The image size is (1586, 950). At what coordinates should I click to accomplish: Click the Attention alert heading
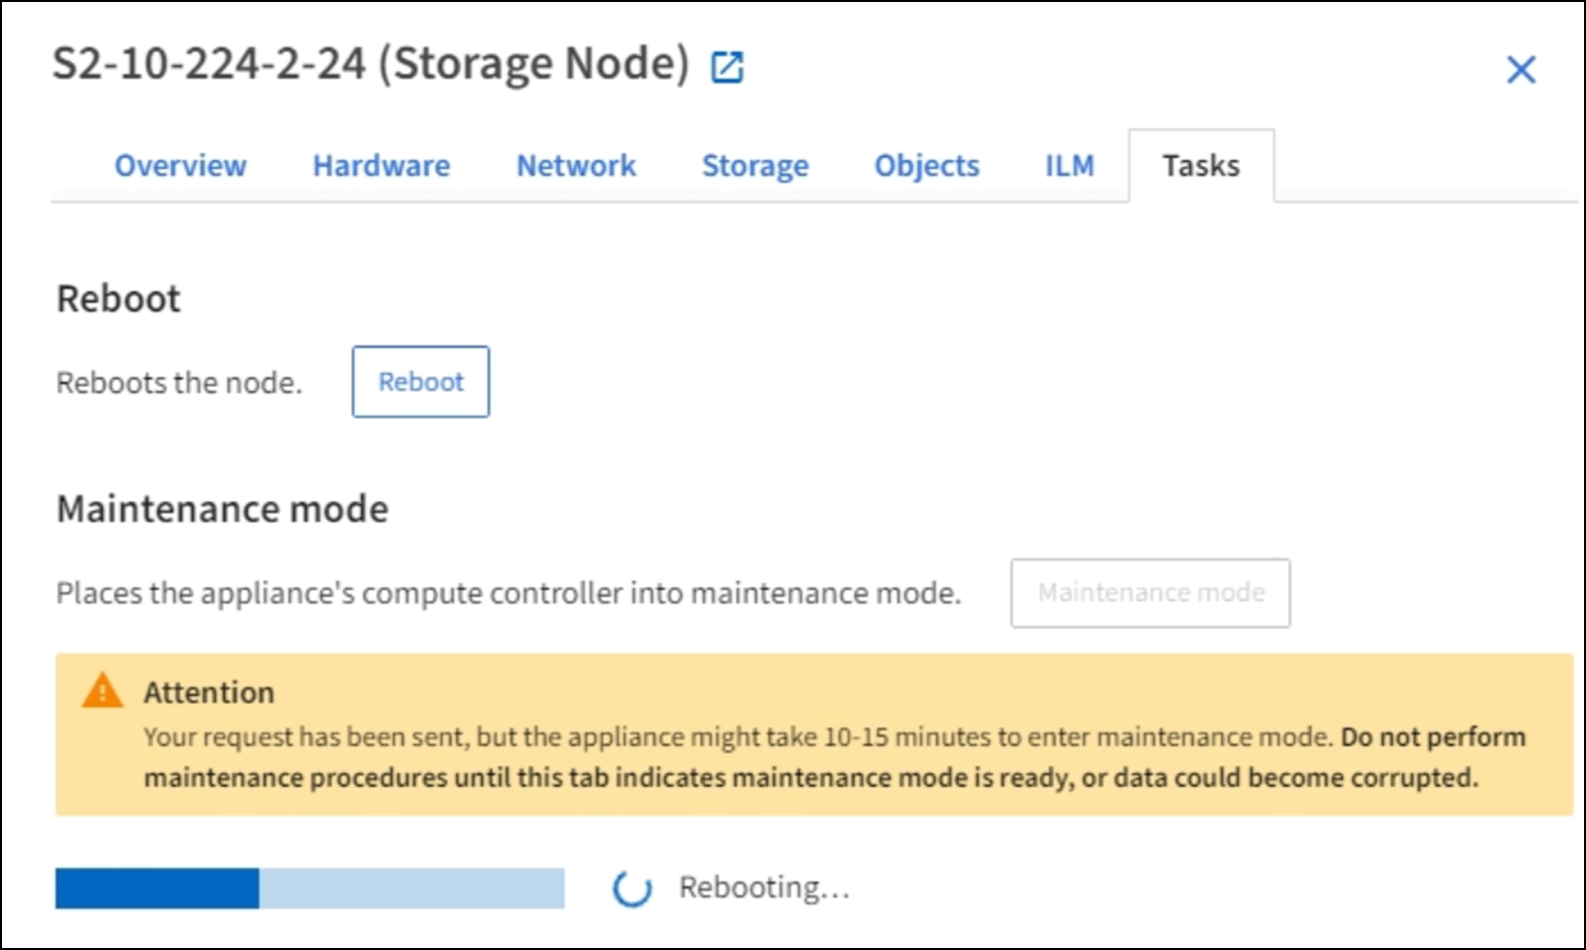pyautogui.click(x=209, y=692)
